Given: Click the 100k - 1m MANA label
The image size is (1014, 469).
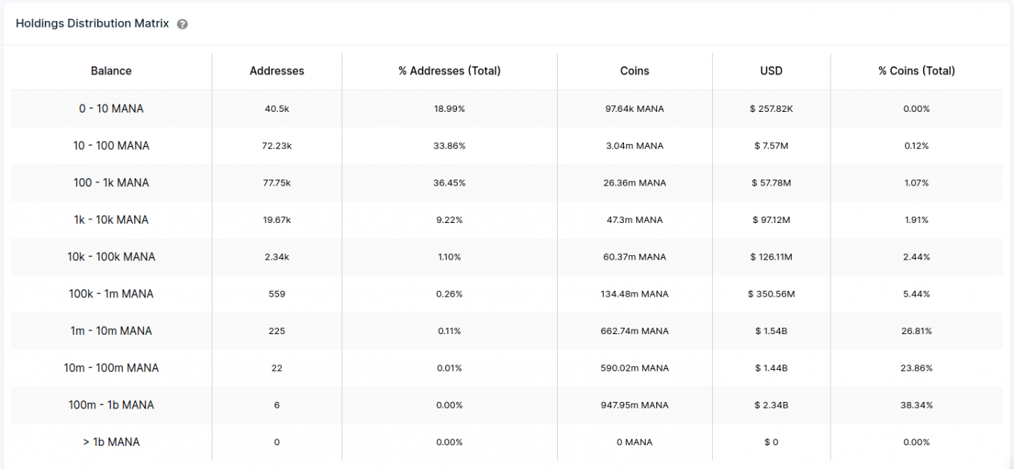Looking at the screenshot, I should (111, 294).
